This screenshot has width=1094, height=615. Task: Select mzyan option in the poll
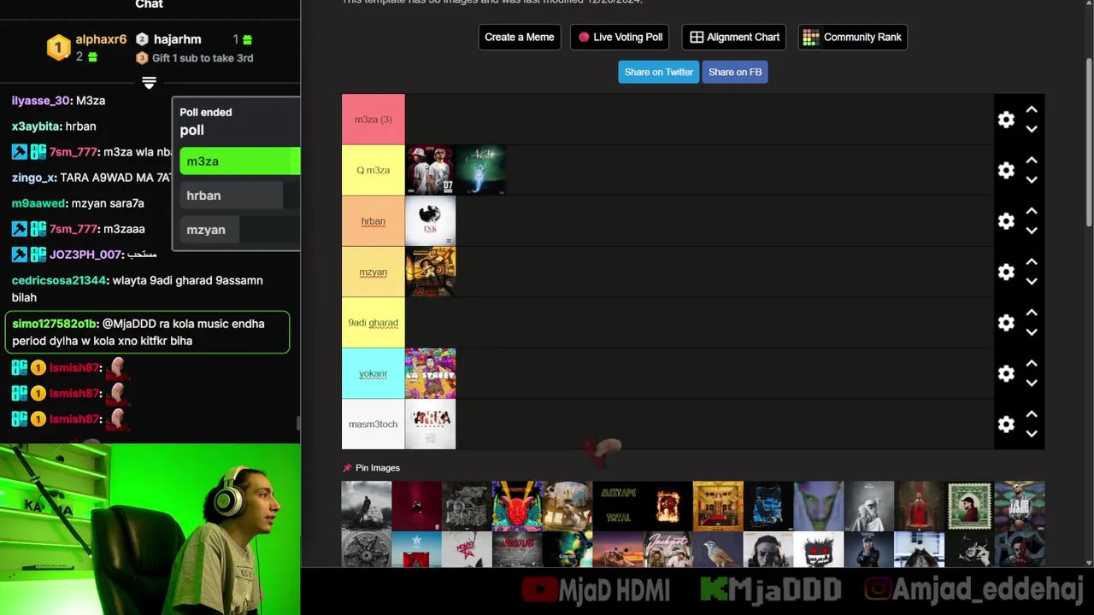pos(240,230)
